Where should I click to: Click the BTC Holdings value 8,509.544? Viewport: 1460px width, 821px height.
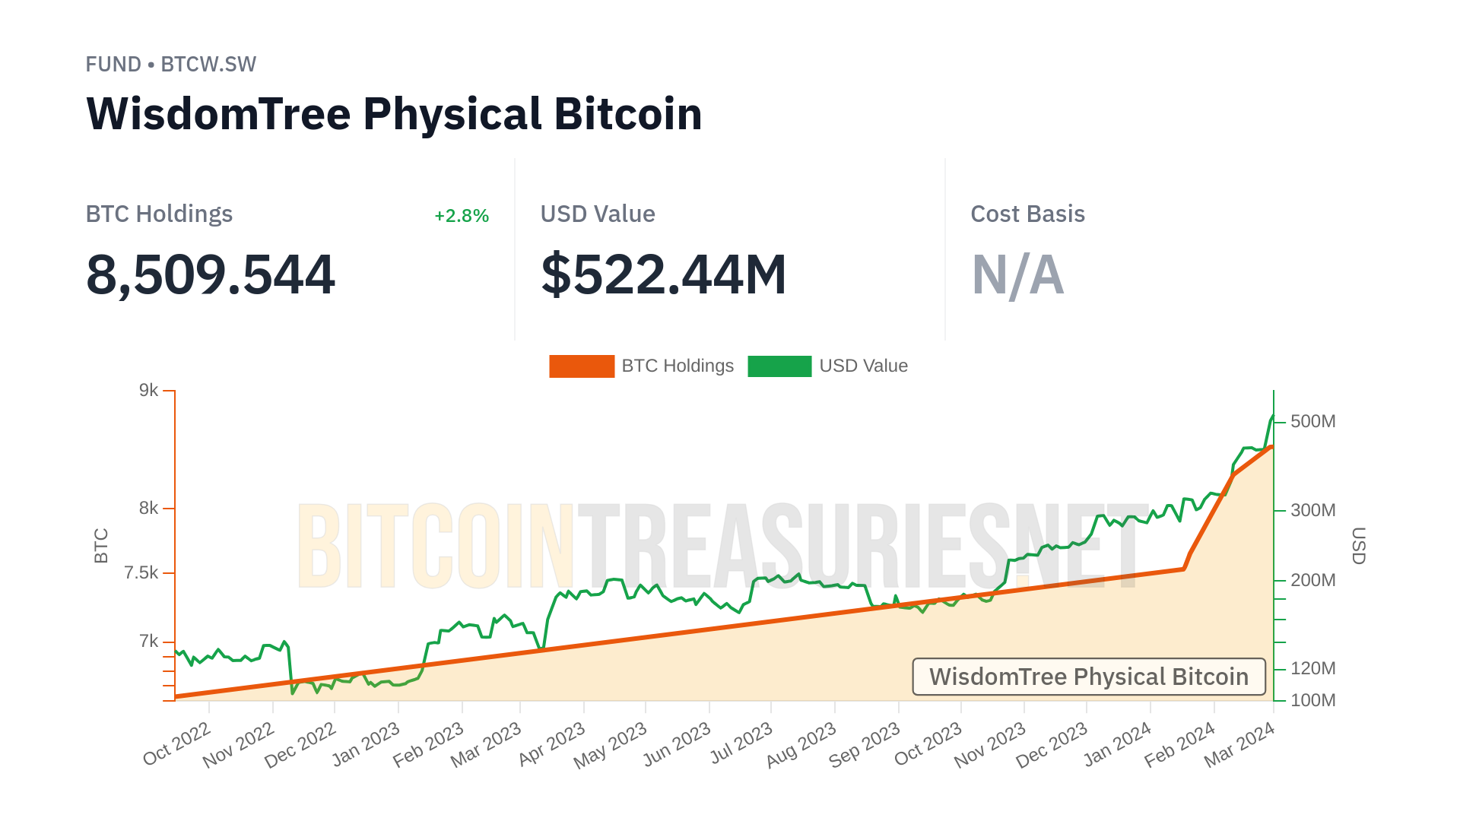click(x=211, y=274)
